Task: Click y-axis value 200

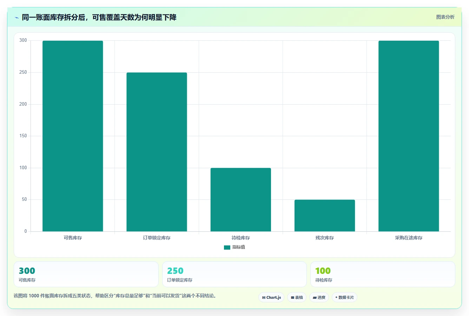Action: [x=23, y=104]
